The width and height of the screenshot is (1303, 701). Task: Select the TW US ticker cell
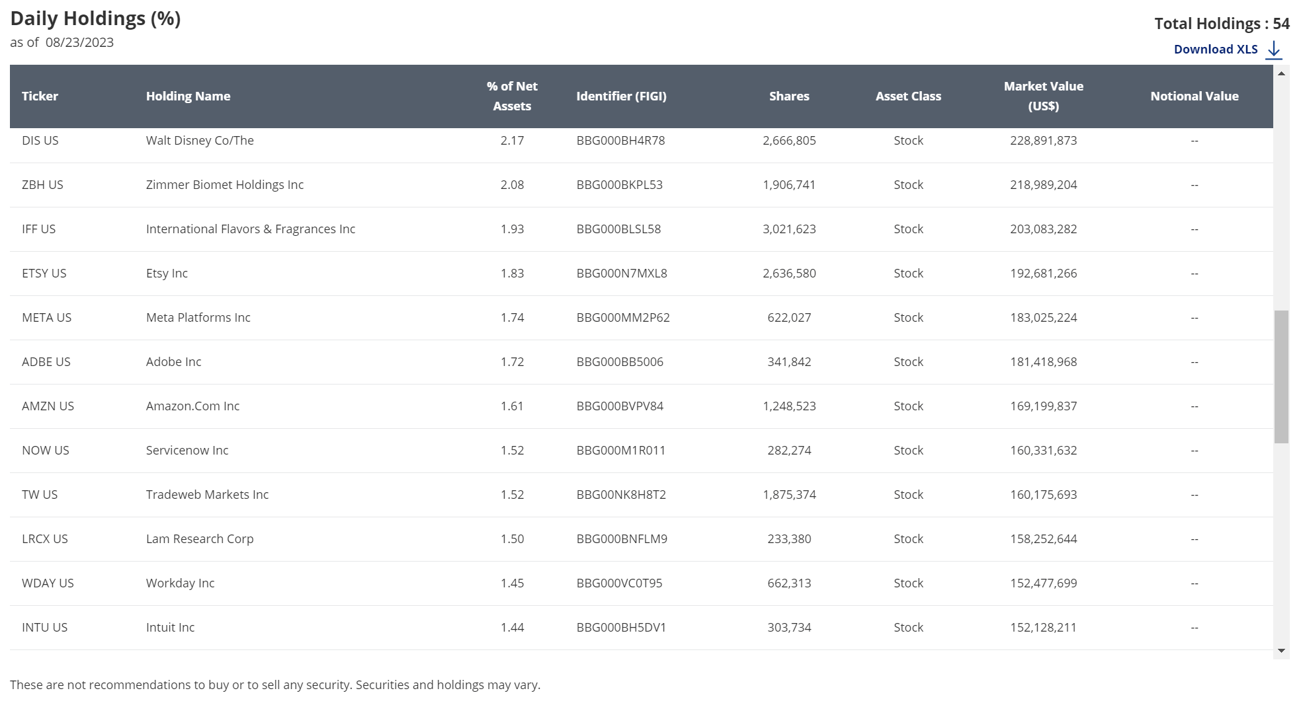tap(40, 495)
